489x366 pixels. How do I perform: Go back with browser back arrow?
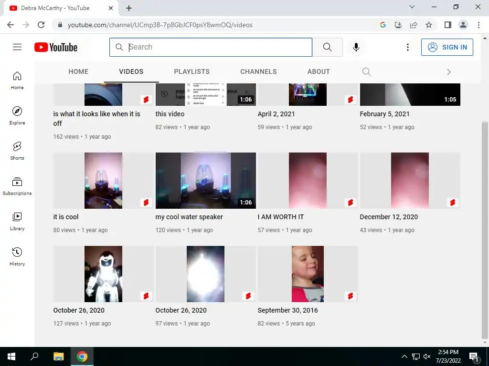click(x=11, y=25)
